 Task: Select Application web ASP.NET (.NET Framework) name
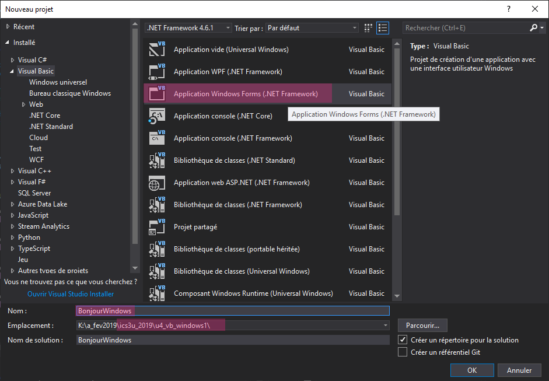point(242,183)
